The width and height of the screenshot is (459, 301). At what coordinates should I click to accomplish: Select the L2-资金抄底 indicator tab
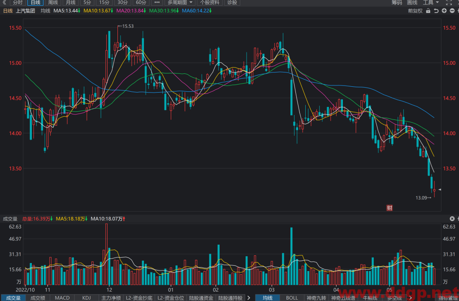[139, 298]
